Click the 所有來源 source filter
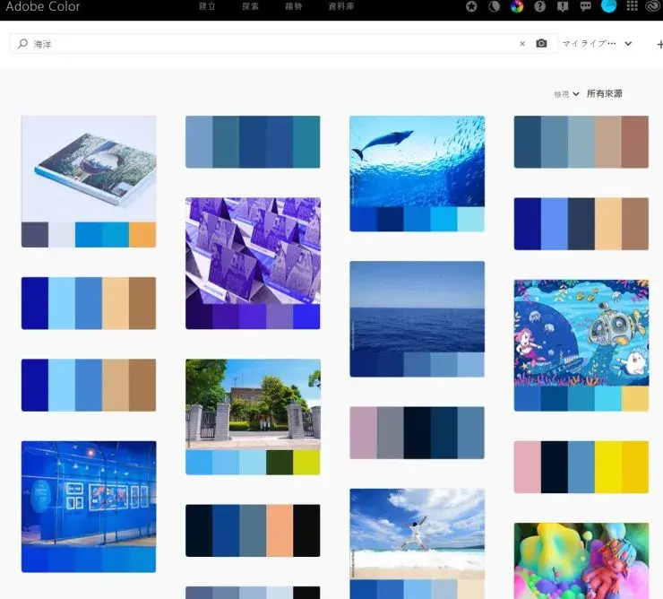The height and width of the screenshot is (599, 663). click(x=604, y=93)
